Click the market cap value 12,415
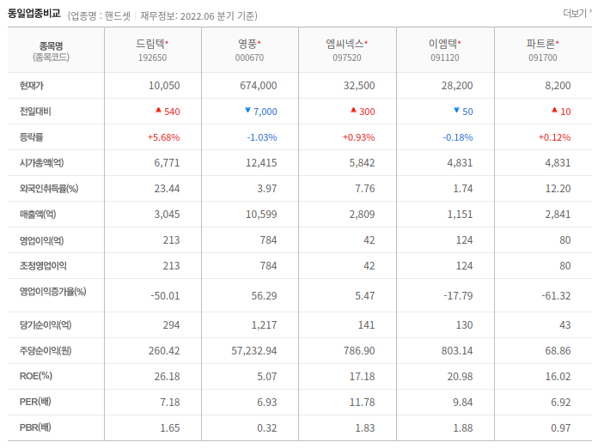Screen dimensions: 598x448 click(261, 163)
